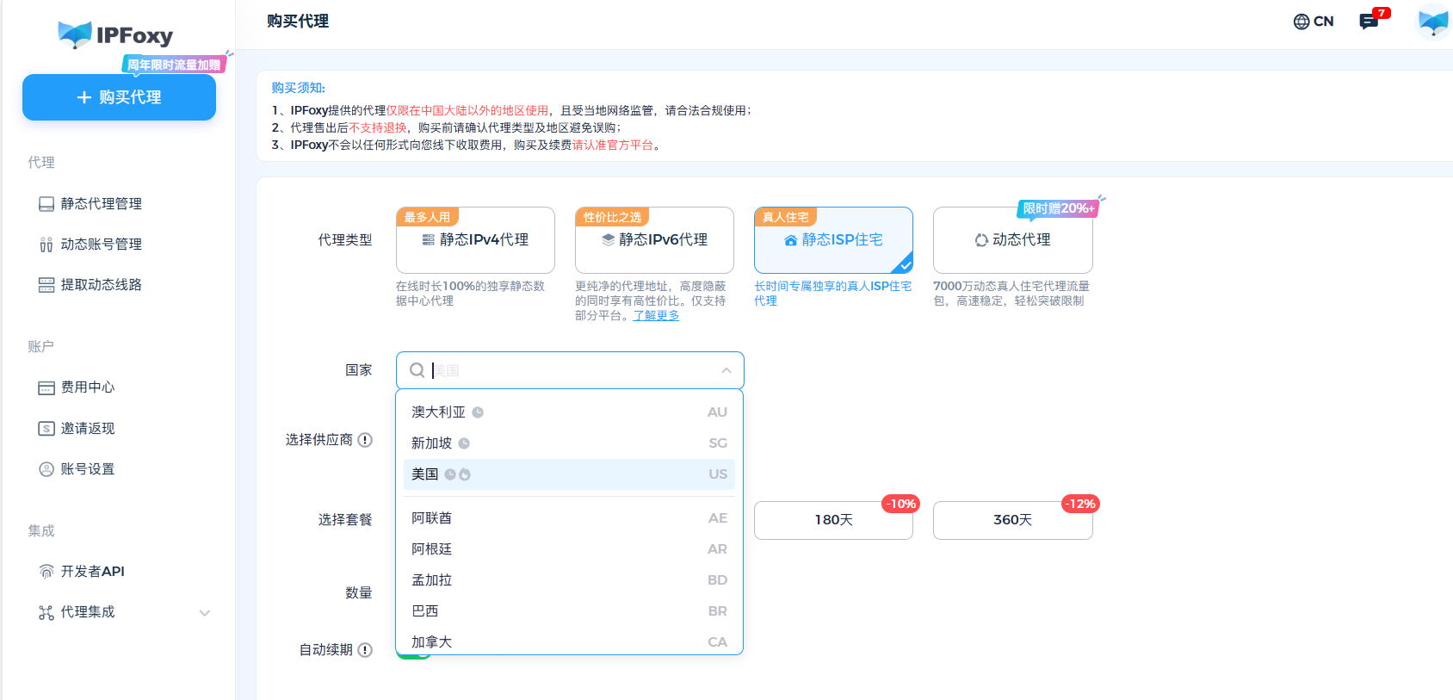
Task: Choose 巴西 BR from the list
Action: click(569, 611)
